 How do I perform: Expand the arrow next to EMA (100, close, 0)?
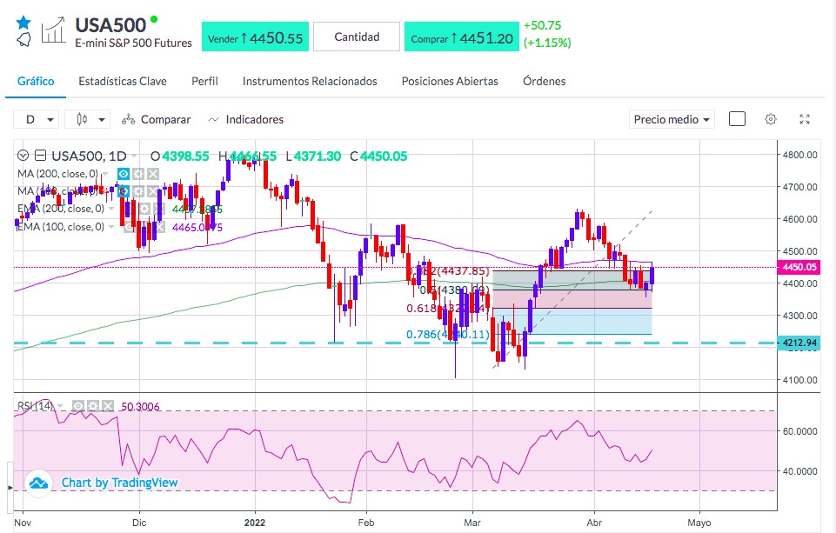[110, 227]
